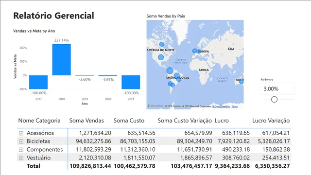This screenshot has width=311, height=175.
Task: Expand the Acessórios category row
Action: pos(21,133)
